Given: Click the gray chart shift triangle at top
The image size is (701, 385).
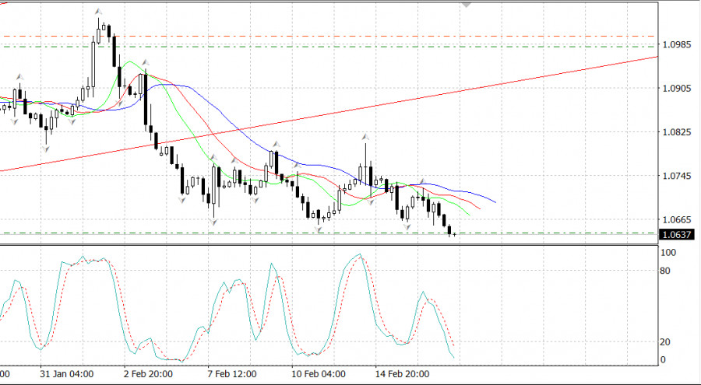Looking at the screenshot, I should click(467, 5).
